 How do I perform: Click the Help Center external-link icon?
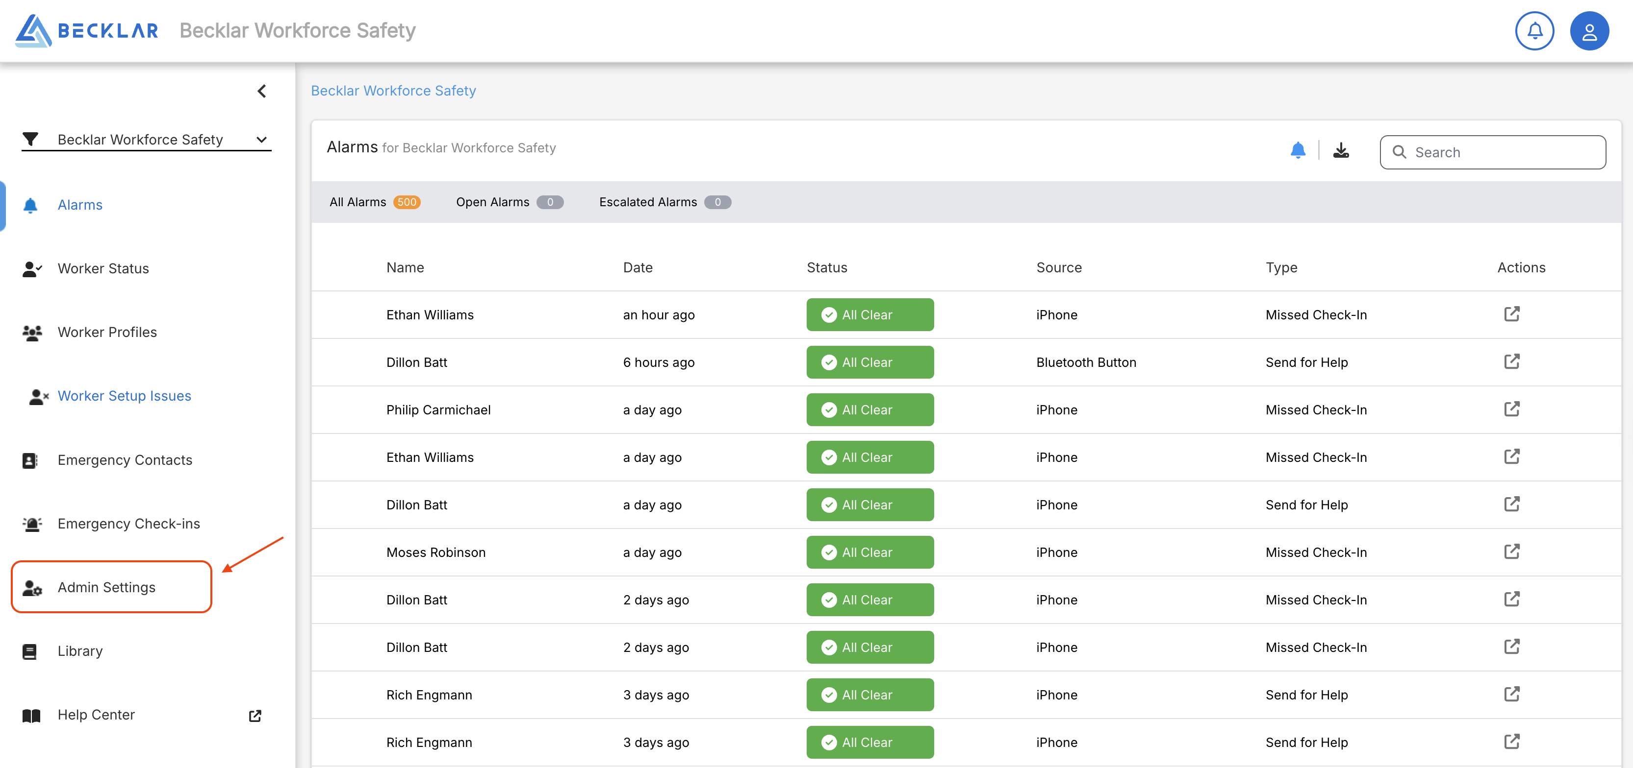255,716
